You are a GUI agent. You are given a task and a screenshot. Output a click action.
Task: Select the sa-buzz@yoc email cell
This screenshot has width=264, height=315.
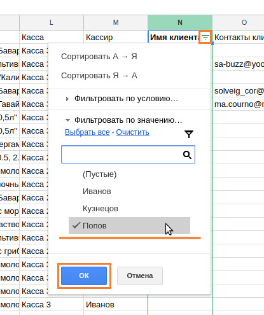pyautogui.click(x=238, y=64)
